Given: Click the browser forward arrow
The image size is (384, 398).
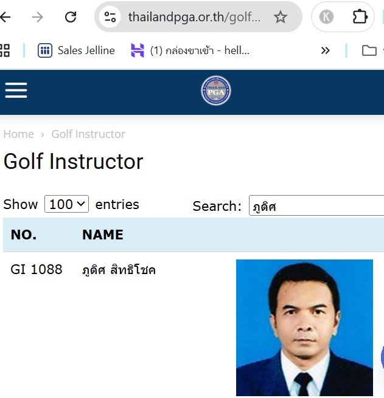Looking at the screenshot, I should click(38, 17).
